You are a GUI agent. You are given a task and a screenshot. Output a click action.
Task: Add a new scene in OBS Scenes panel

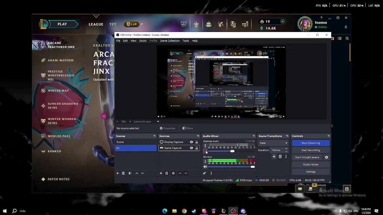[118, 173]
